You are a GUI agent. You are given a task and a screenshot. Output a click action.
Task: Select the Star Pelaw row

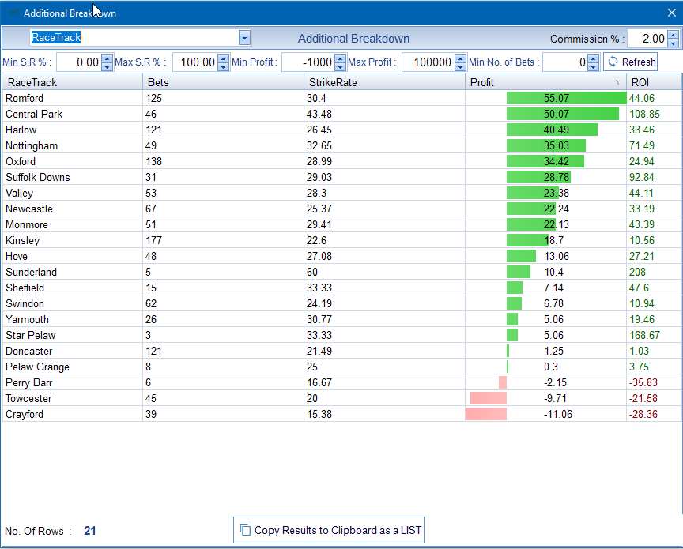pyautogui.click(x=342, y=335)
